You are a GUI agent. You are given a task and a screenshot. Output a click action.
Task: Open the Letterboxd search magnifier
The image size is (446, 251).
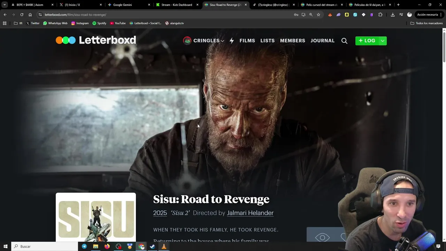click(x=344, y=41)
